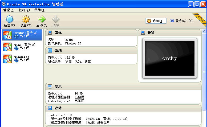The height and width of the screenshot is (127, 207).
Task: Click the Storage (存储) disk icon
Action: 50,108
